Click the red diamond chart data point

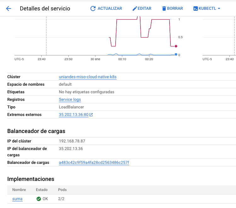(x=176, y=46)
